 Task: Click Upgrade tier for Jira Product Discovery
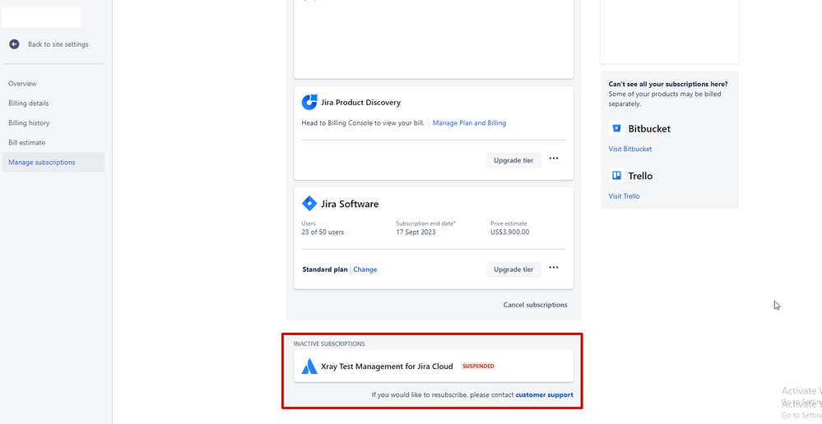[x=513, y=160]
